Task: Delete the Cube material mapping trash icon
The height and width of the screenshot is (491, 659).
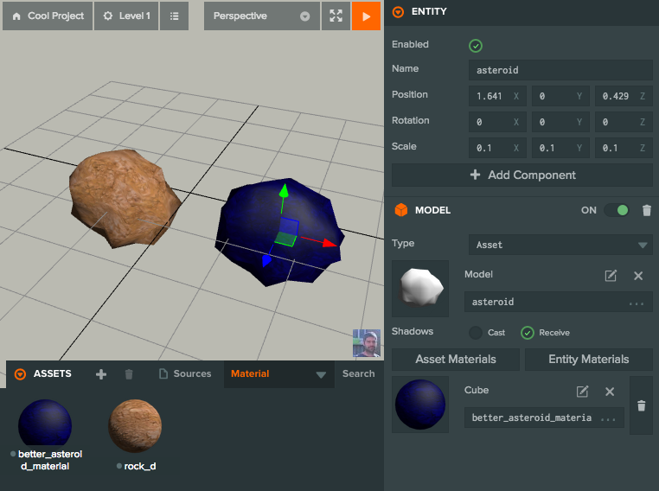Action: click(641, 405)
